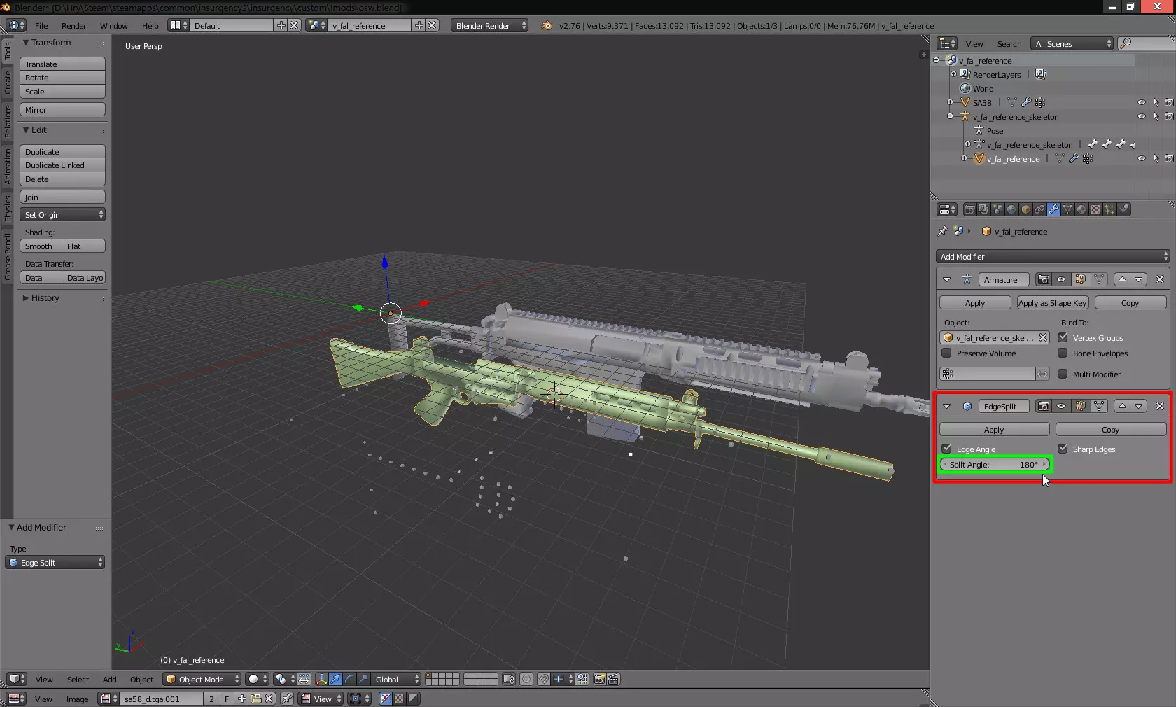
Task: Expand the History panel
Action: pyautogui.click(x=45, y=298)
